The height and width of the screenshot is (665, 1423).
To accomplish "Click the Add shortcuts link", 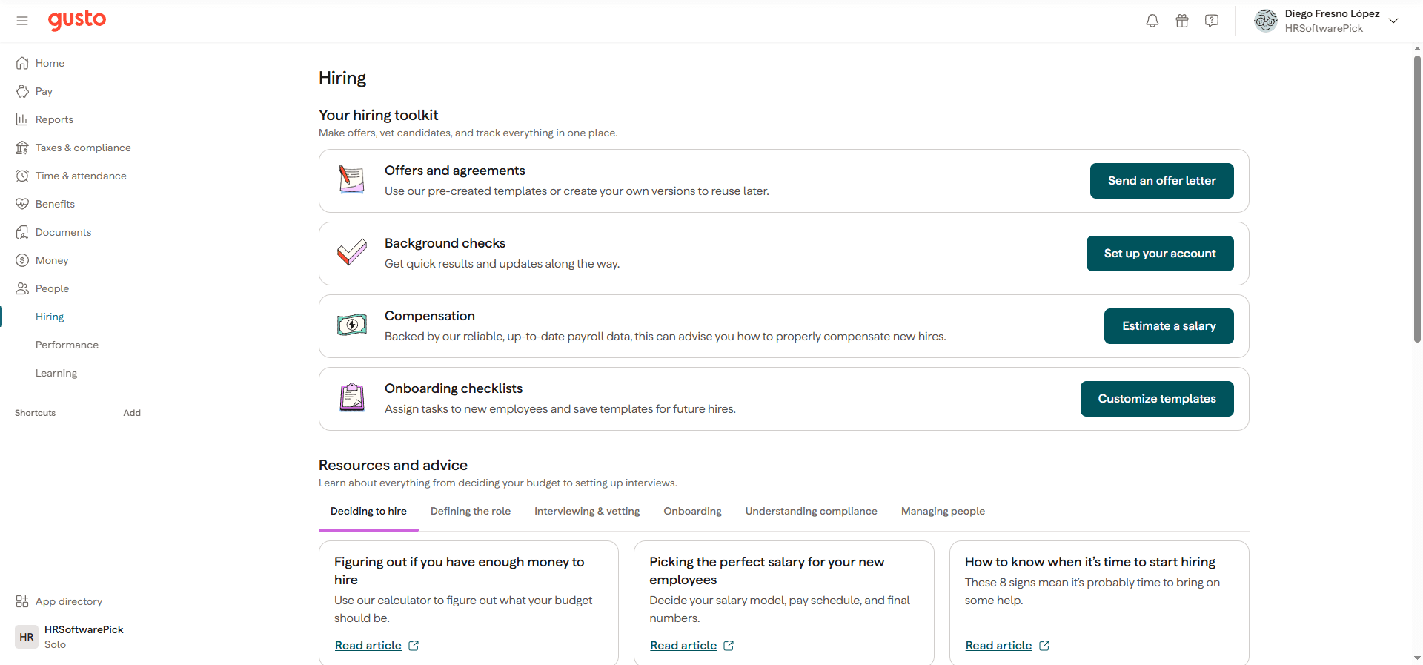I will pos(132,413).
